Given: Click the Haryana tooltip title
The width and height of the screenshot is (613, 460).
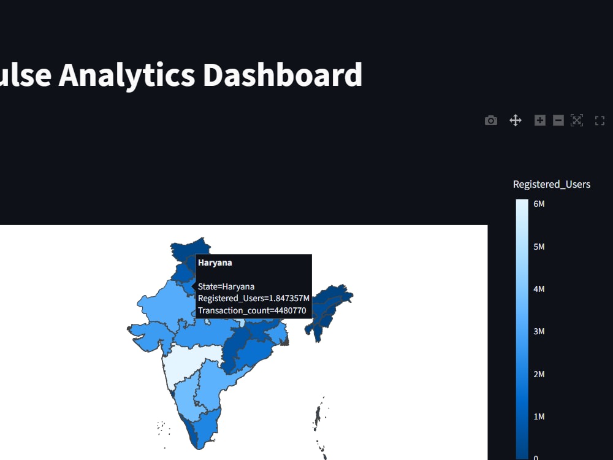Looking at the screenshot, I should pos(215,263).
